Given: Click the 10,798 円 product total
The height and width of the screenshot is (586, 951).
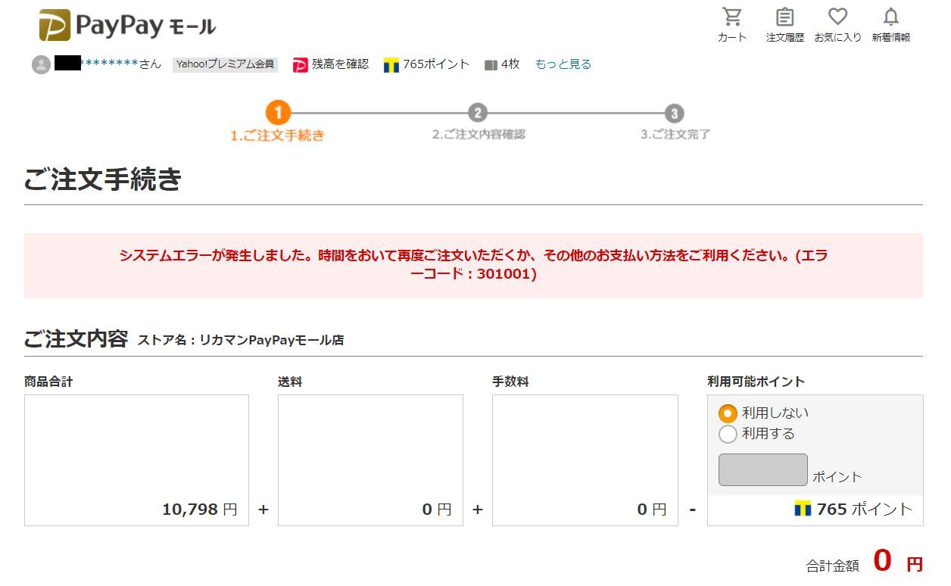Looking at the screenshot, I should click(x=199, y=510).
